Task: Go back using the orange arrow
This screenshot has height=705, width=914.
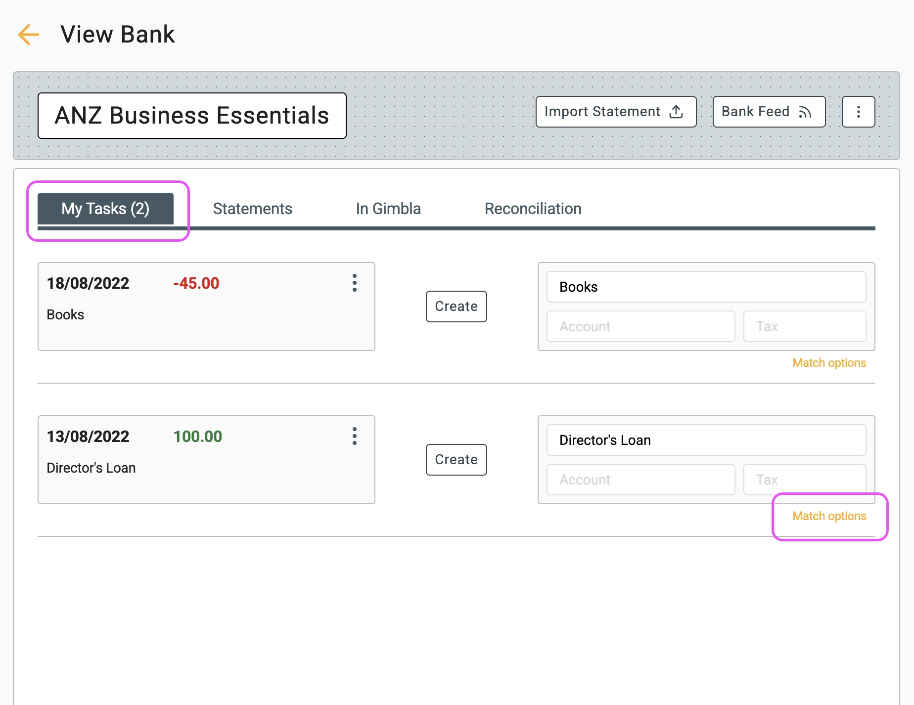Action: pyautogui.click(x=28, y=35)
